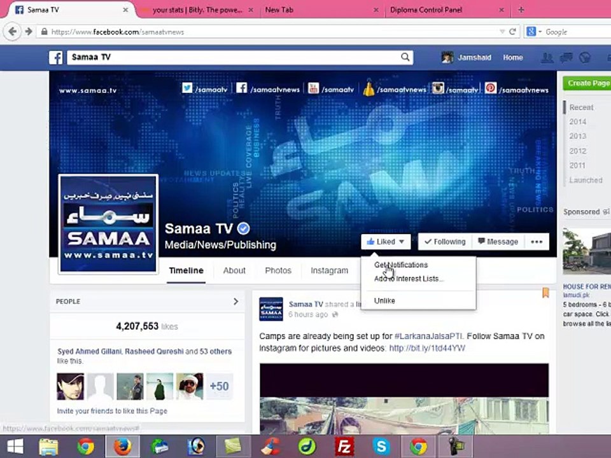The width and height of the screenshot is (611, 458).
Task: Jump to 2012 in timeline navigator
Action: pos(577,151)
